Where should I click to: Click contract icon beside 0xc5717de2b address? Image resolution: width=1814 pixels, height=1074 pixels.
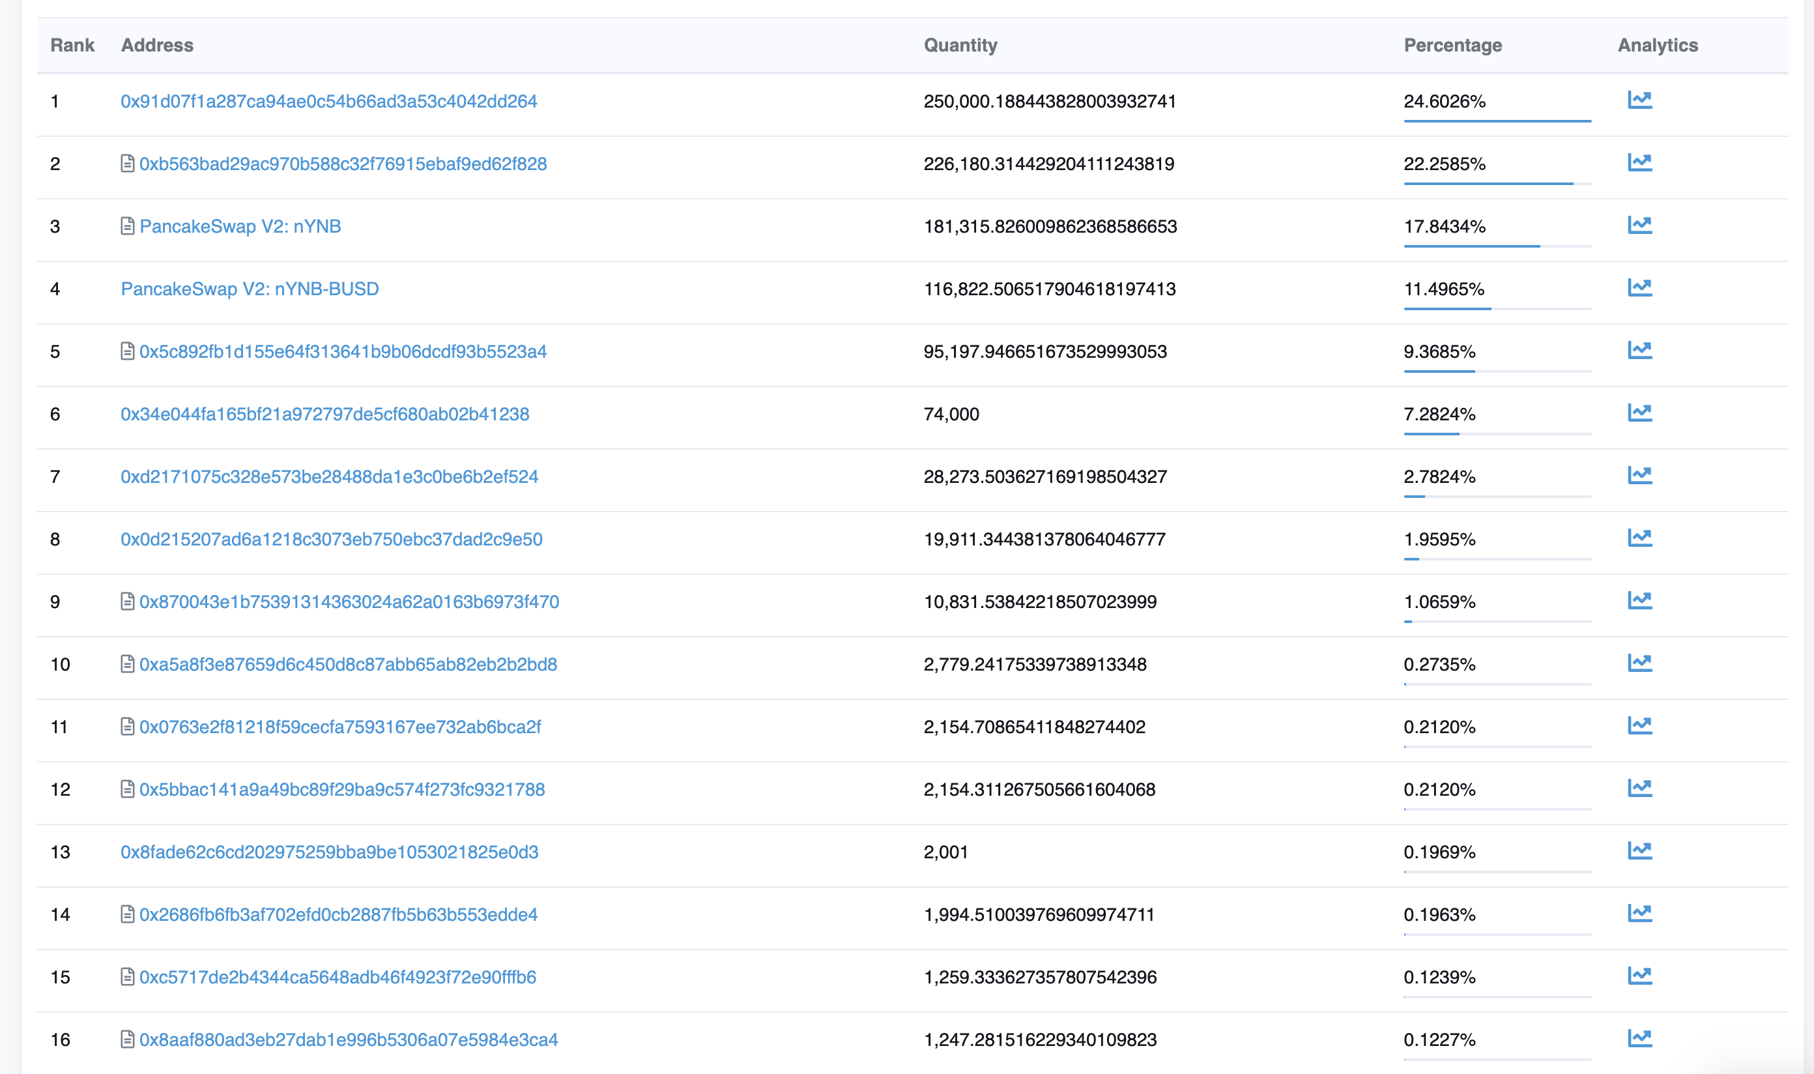127,977
